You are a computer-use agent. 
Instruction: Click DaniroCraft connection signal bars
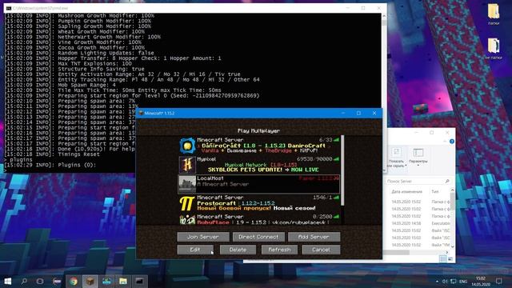(336, 140)
